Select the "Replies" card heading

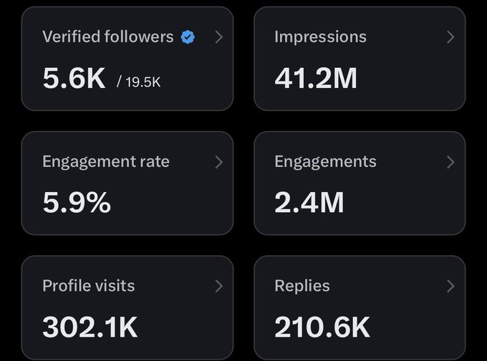click(x=302, y=287)
